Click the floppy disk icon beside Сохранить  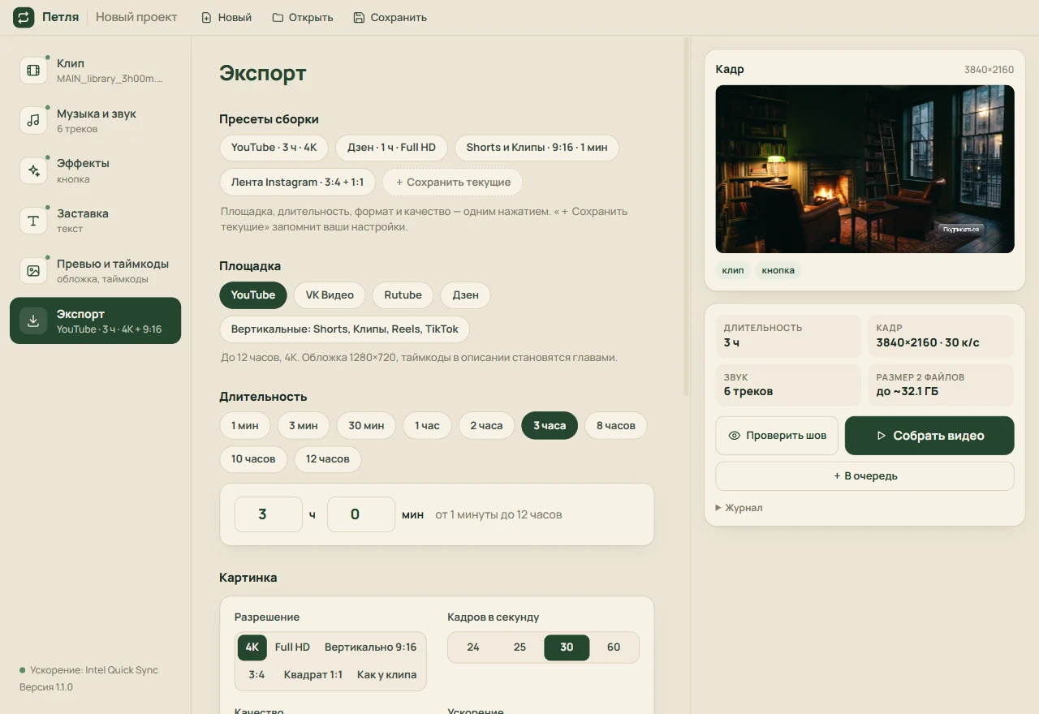tap(359, 17)
